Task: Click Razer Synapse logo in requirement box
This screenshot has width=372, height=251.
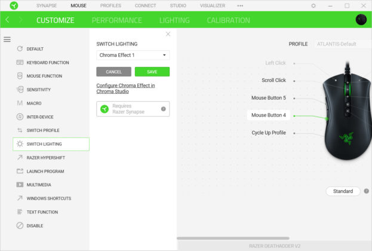Action: [104, 109]
